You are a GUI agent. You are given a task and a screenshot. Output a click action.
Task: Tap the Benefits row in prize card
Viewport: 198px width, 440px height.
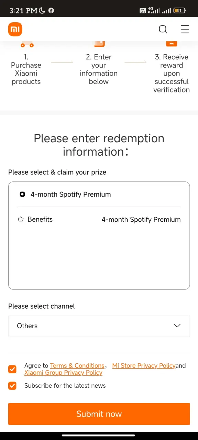99,219
